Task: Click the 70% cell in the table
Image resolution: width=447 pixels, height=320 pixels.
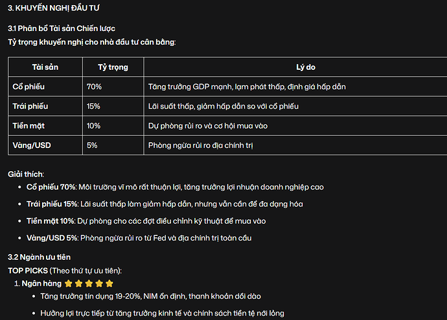Action: (94, 87)
